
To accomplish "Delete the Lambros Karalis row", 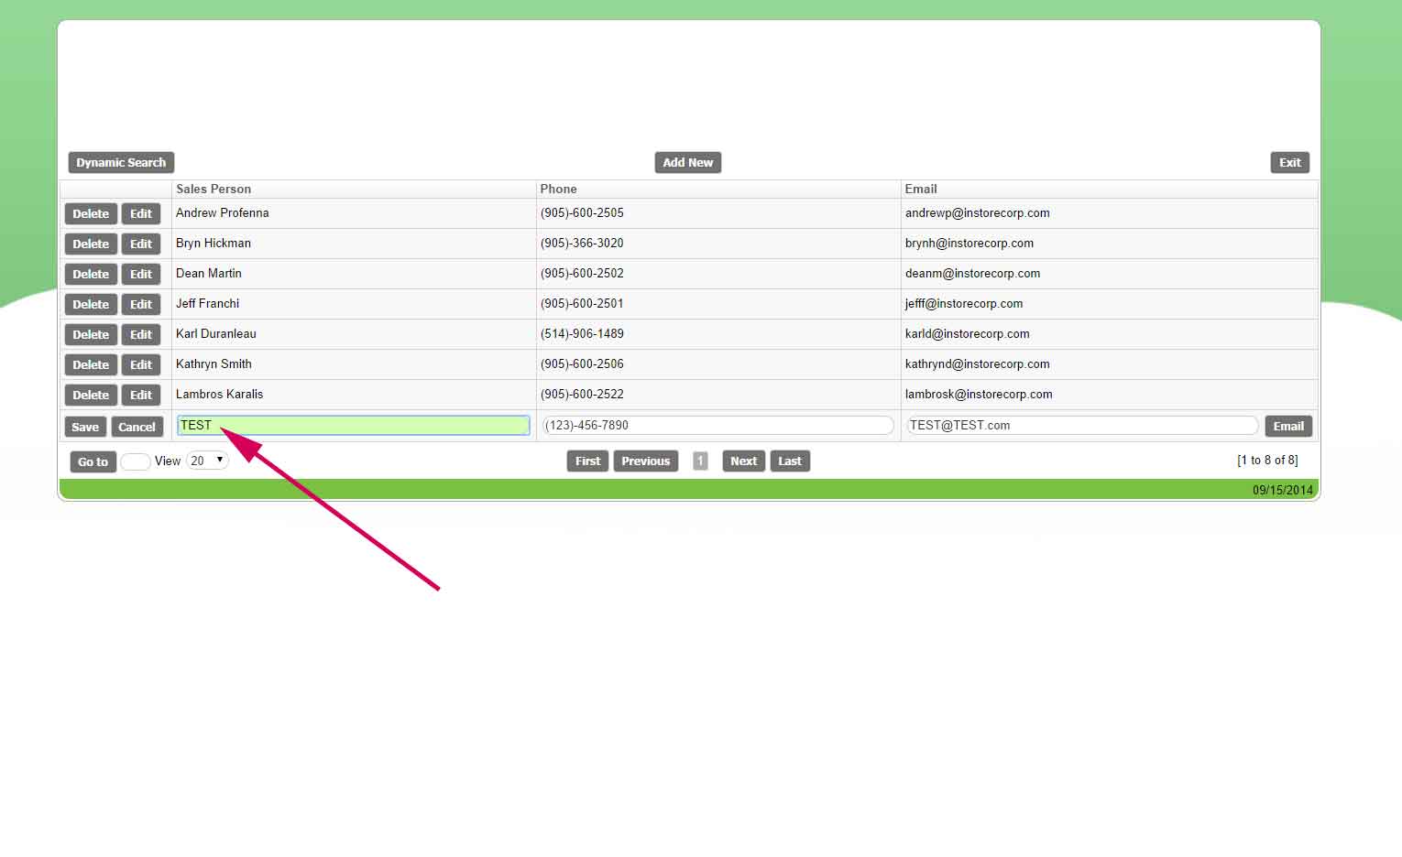I will pos(91,396).
